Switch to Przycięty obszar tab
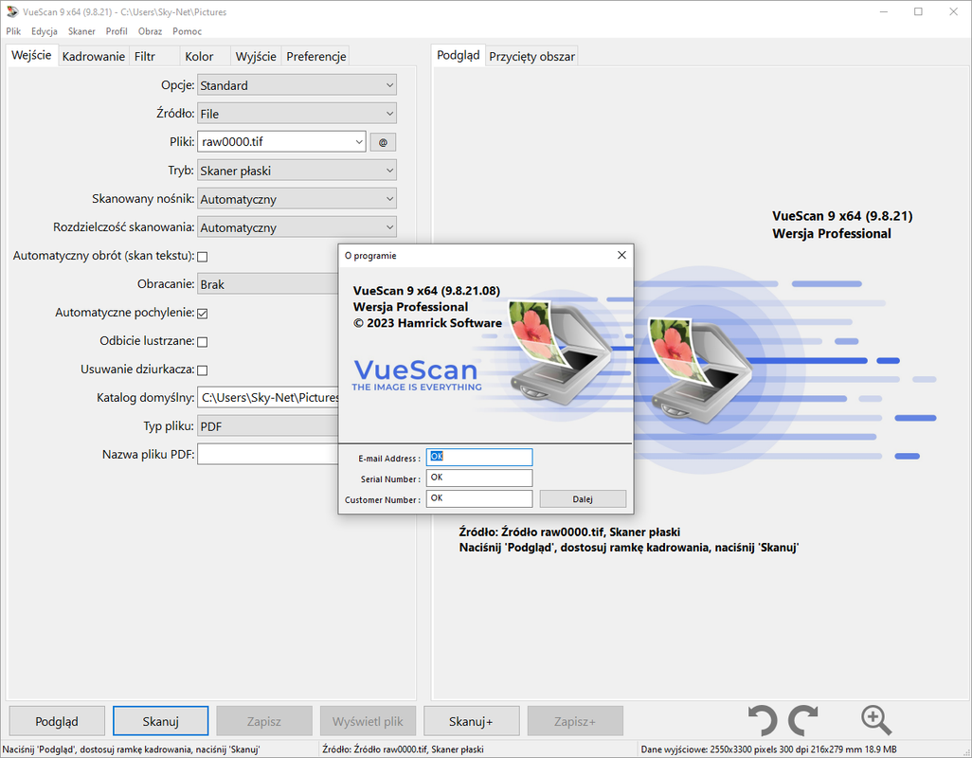This screenshot has width=972, height=758. 531,57
